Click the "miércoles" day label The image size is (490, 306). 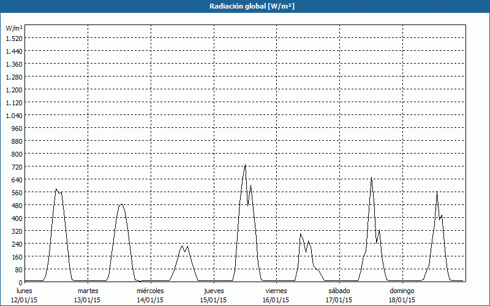click(150, 291)
